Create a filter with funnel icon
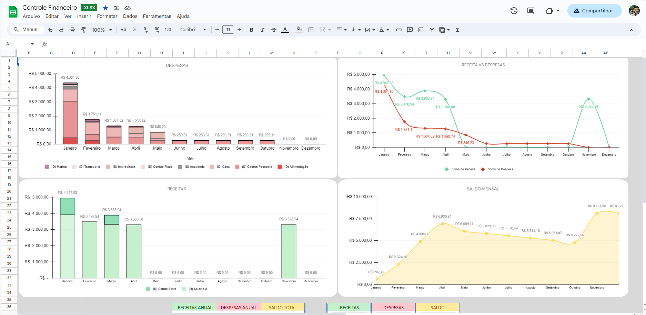Screen dimensions: 646x315 pyautogui.click(x=432, y=30)
